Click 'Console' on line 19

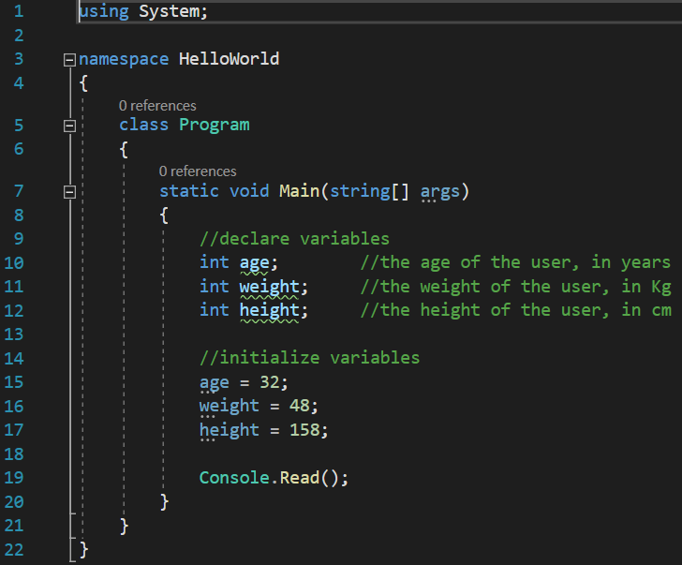(x=234, y=478)
